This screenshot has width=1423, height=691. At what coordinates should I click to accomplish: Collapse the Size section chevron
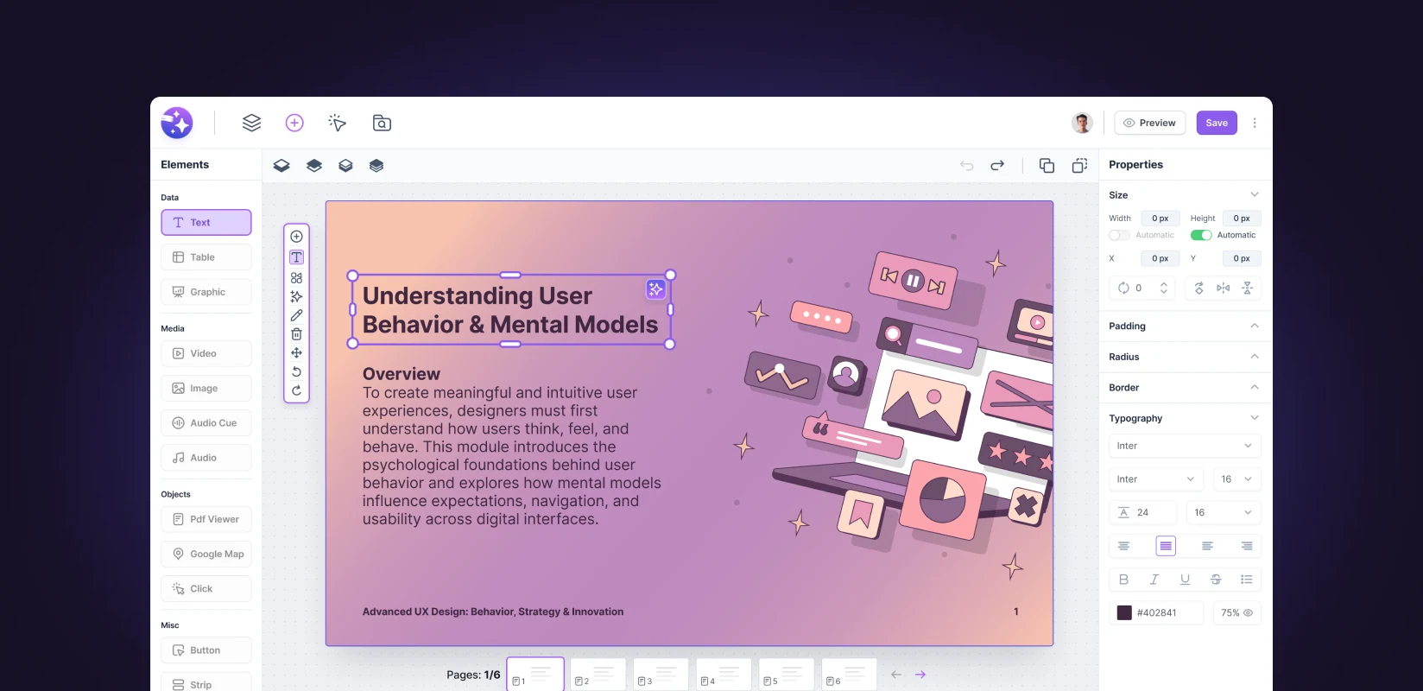tap(1255, 194)
